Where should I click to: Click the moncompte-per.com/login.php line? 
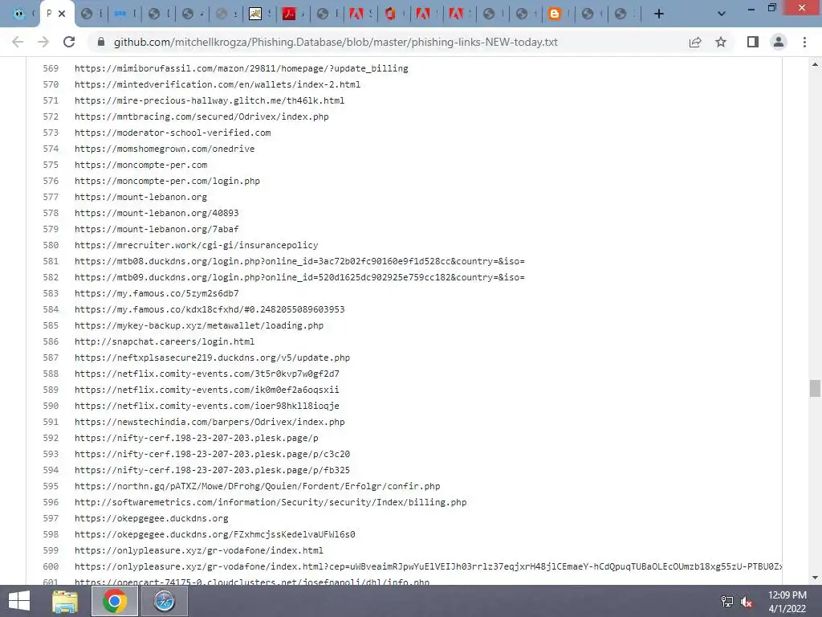167,181
